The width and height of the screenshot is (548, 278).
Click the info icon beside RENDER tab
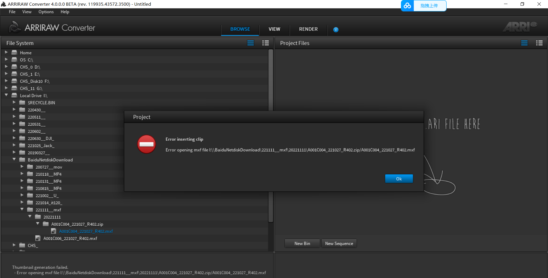(x=336, y=29)
